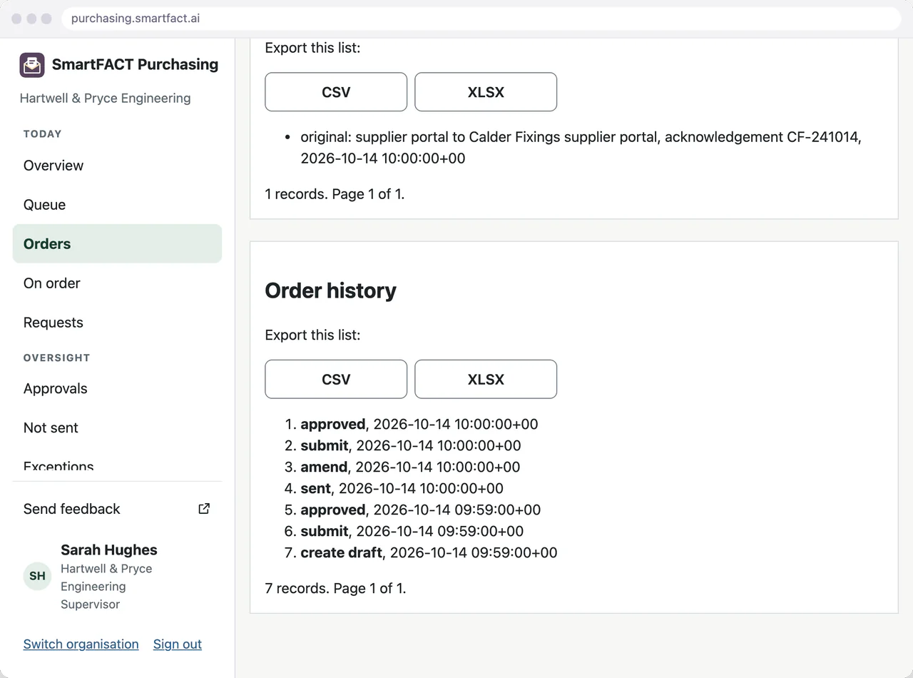
Task: Click the approved entry at 10:00:00
Action: (x=419, y=424)
